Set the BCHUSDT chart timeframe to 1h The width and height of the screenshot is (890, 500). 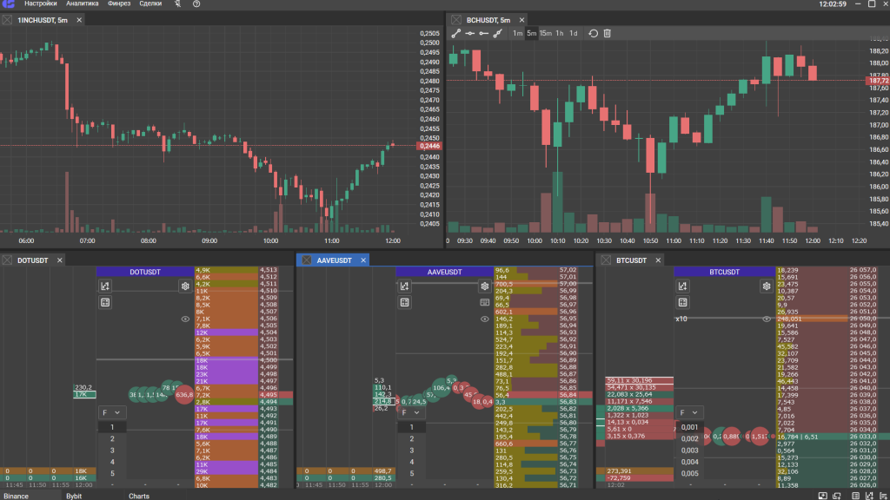click(x=560, y=33)
